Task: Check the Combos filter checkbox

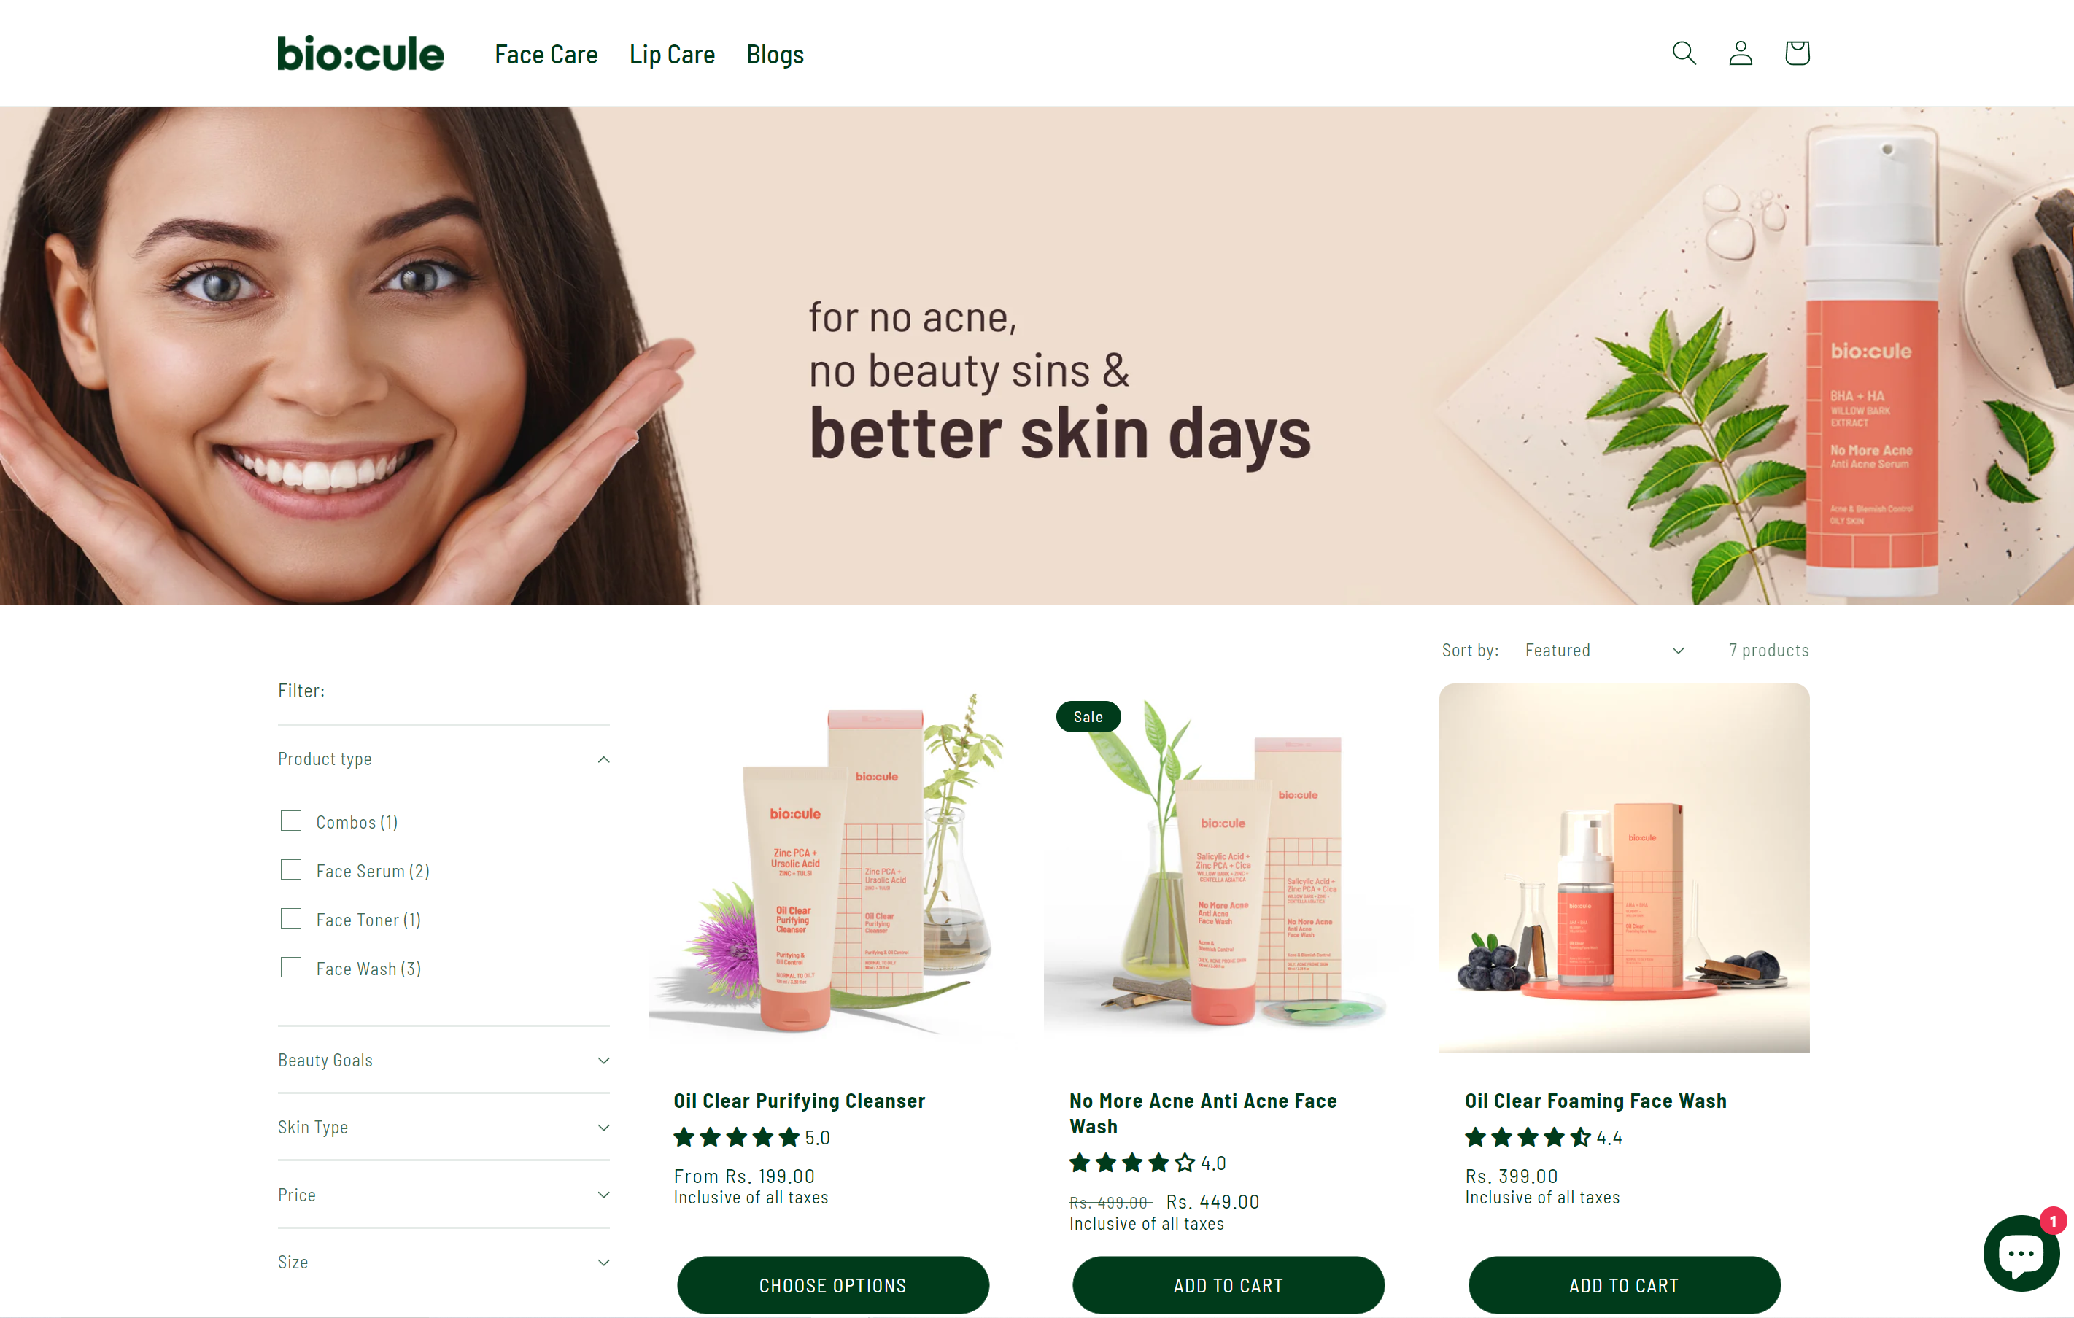Action: (x=291, y=821)
